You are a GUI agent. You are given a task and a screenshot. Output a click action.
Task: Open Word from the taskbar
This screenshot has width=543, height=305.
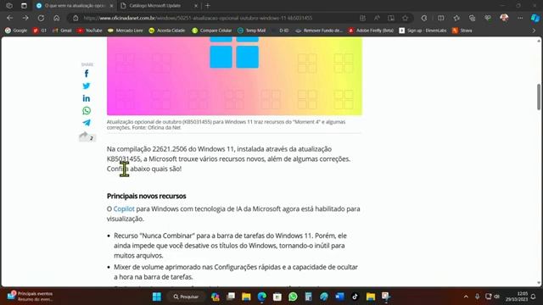[x=339, y=297]
